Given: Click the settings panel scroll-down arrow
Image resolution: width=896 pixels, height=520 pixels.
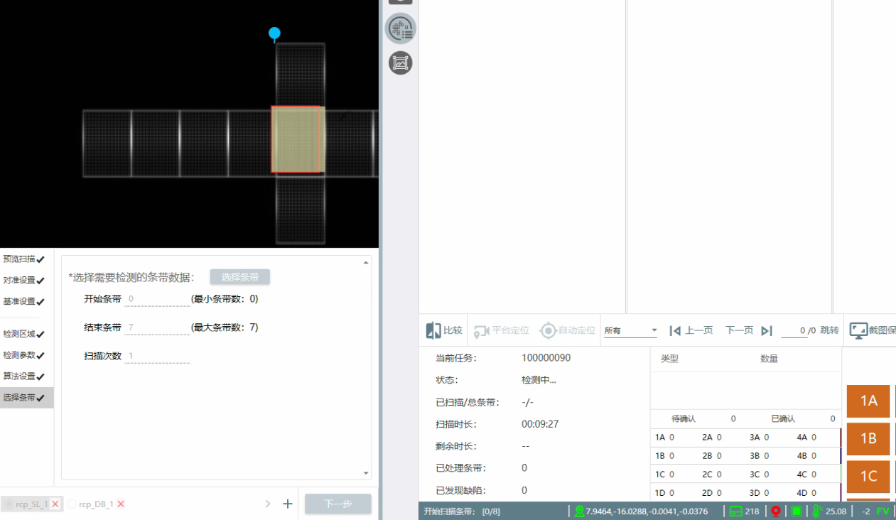Looking at the screenshot, I should pyautogui.click(x=366, y=473).
